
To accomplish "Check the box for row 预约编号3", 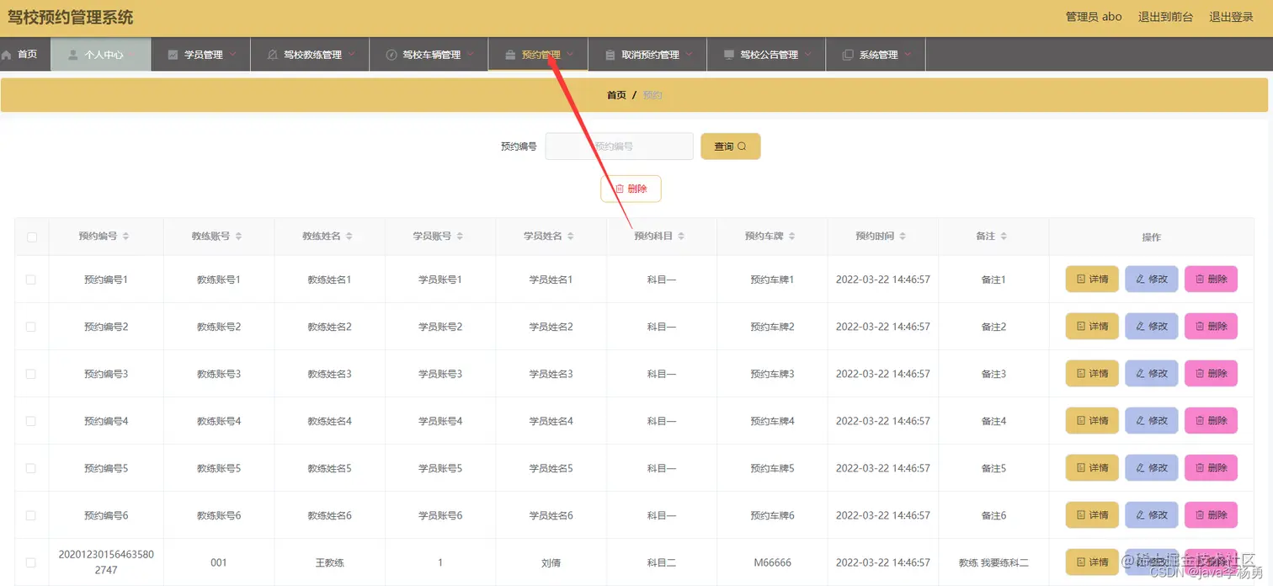I will point(31,374).
